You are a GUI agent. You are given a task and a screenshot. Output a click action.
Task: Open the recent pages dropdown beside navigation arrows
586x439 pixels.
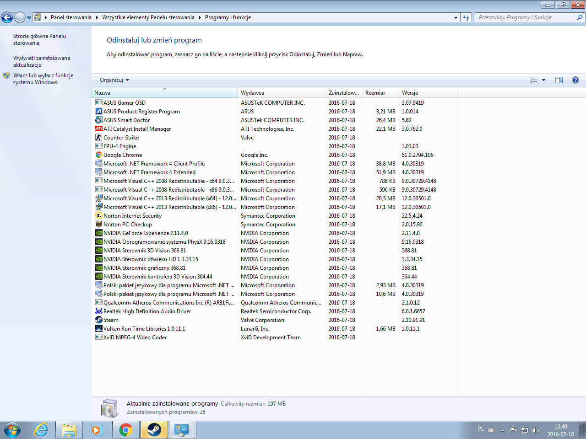pyautogui.click(x=29, y=18)
